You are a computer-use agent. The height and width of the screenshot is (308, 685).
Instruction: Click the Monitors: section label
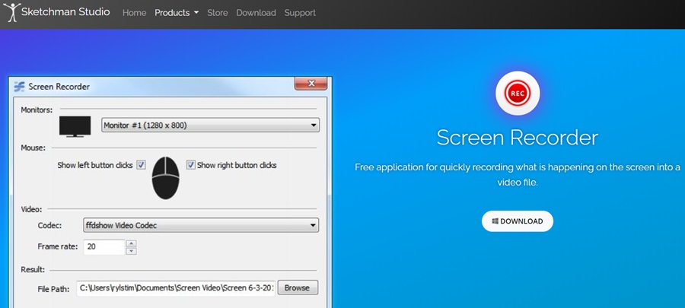click(x=37, y=110)
